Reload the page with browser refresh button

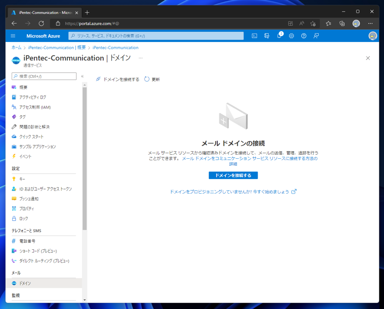41,24
